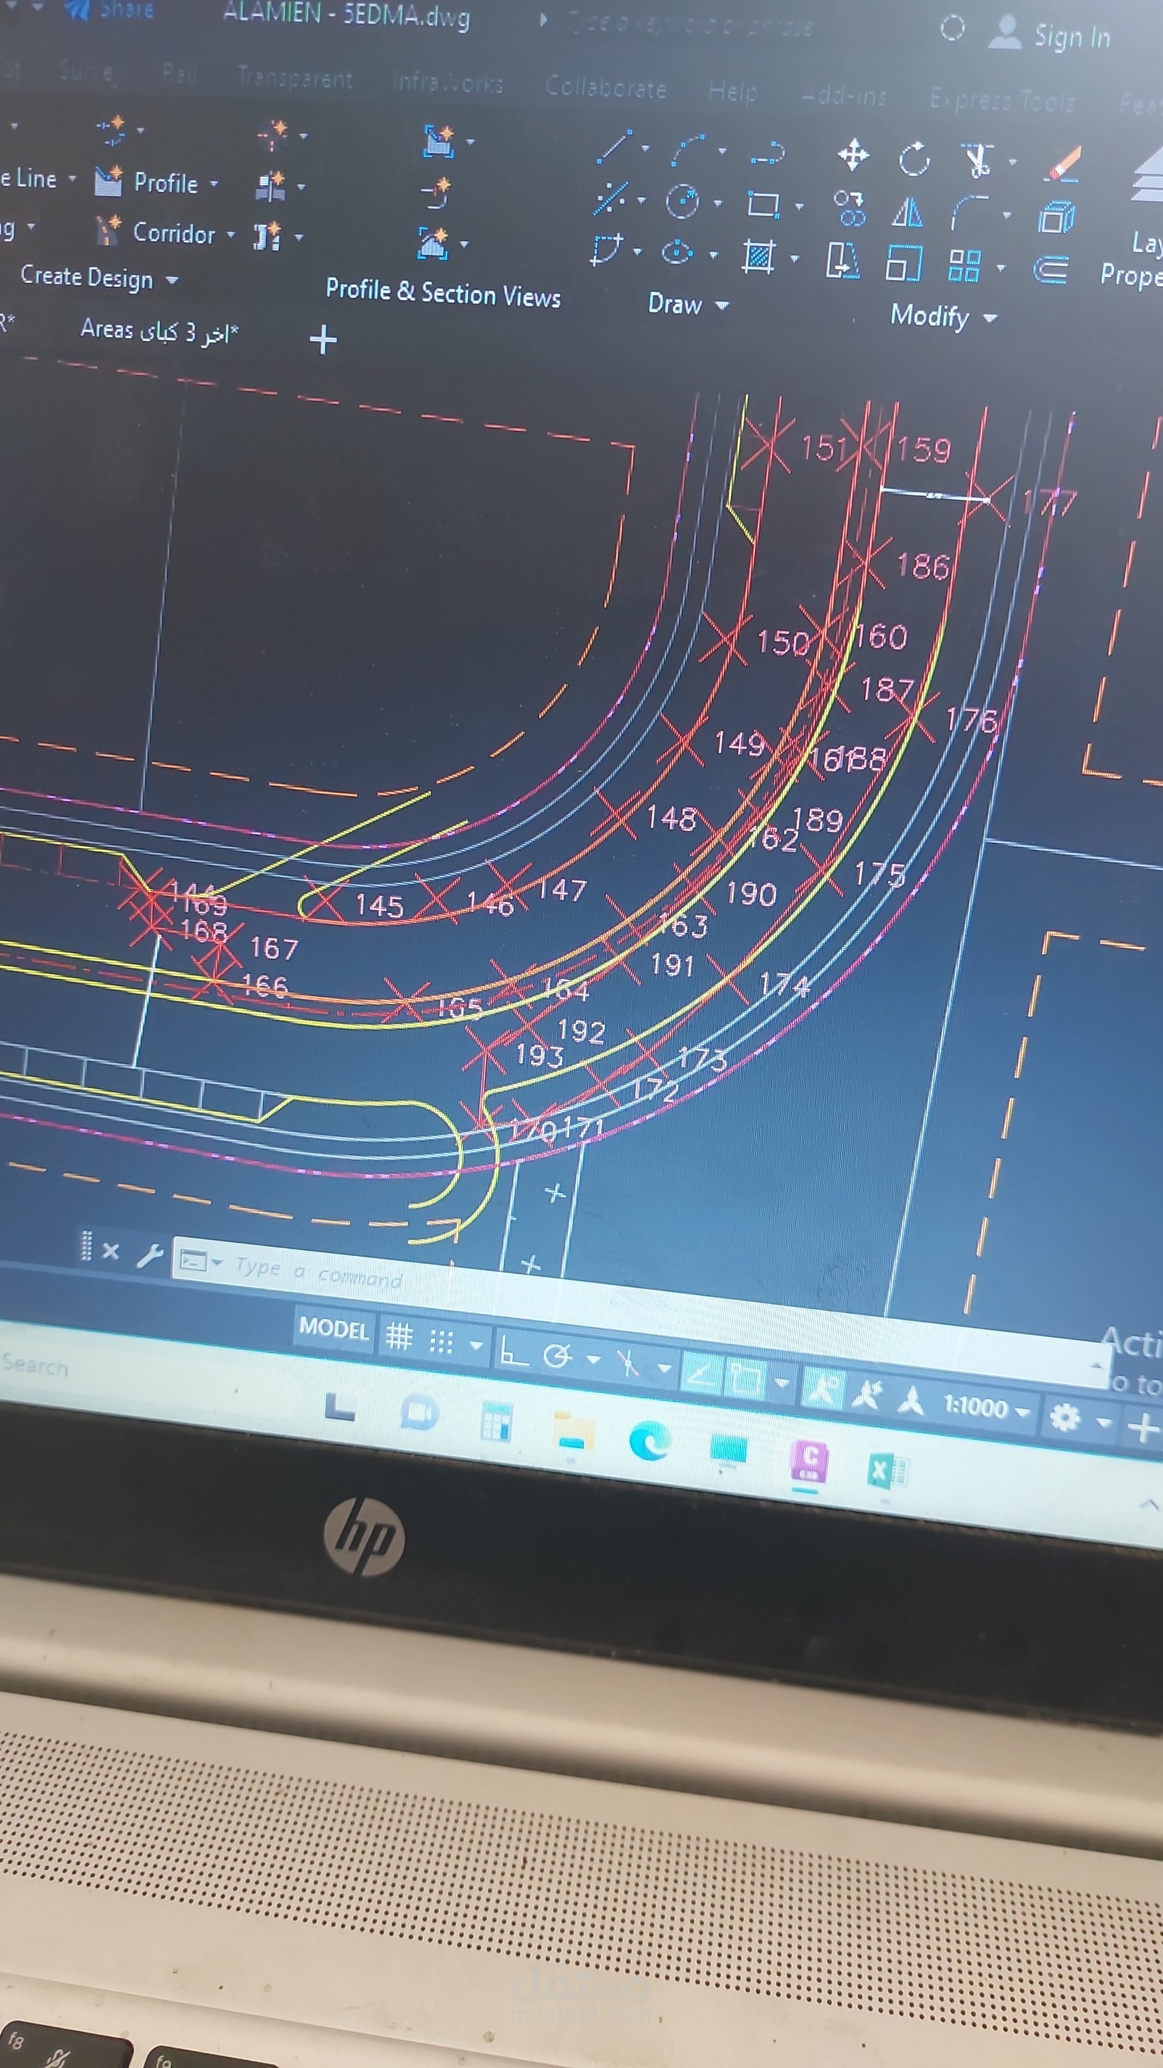Click the Section View icon in Profile & Section Views
1163x2068 pixels.
(x=432, y=242)
